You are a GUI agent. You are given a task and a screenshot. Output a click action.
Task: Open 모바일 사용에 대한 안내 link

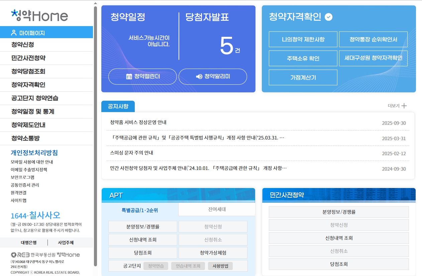tap(32, 162)
